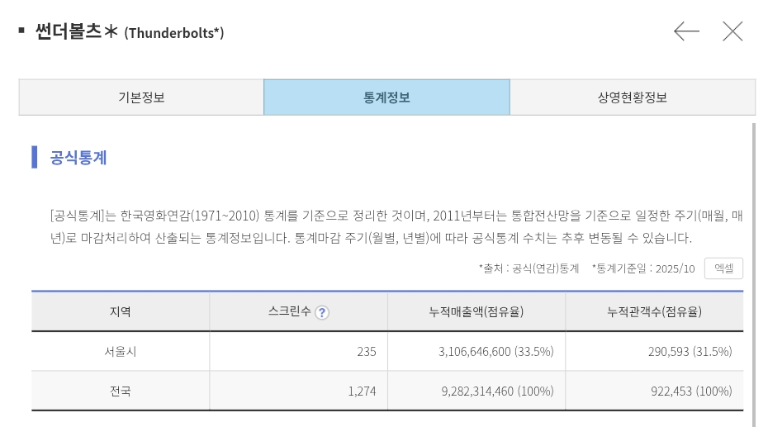
Task: Click the 공식통계 section heading
Action: point(78,157)
